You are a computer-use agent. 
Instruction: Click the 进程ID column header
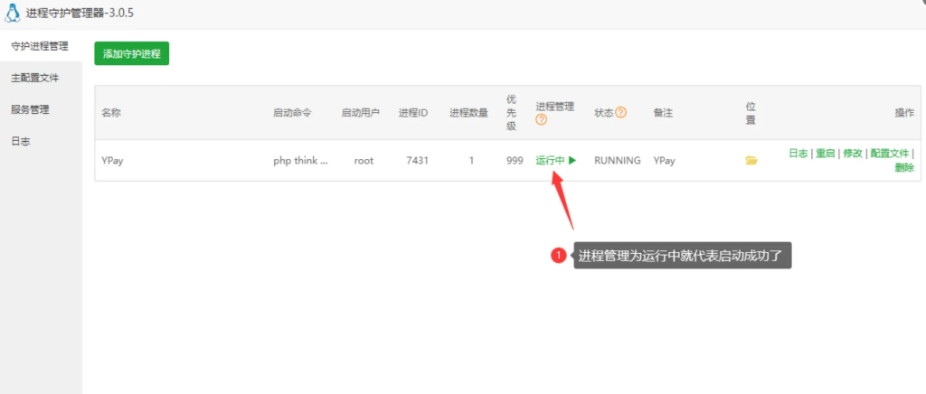[x=413, y=113]
